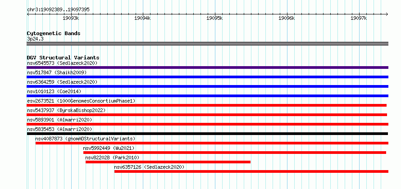Click the nsv1010123 (Coe2014) label
The width and height of the screenshot is (401, 189).
tap(54, 91)
